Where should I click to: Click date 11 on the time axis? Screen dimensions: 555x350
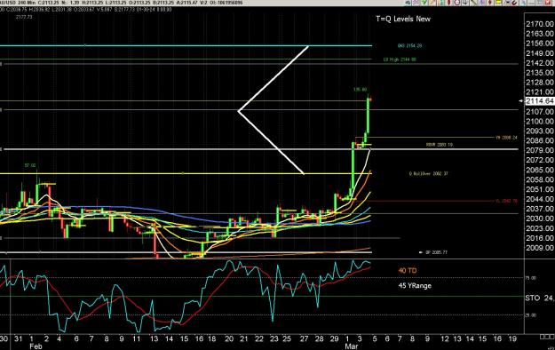[137, 338]
